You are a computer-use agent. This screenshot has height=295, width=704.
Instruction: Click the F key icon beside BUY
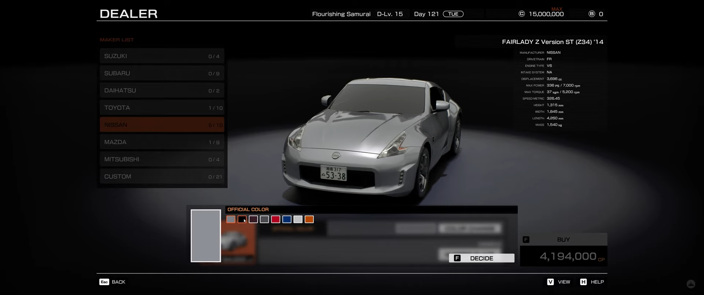[x=526, y=240]
